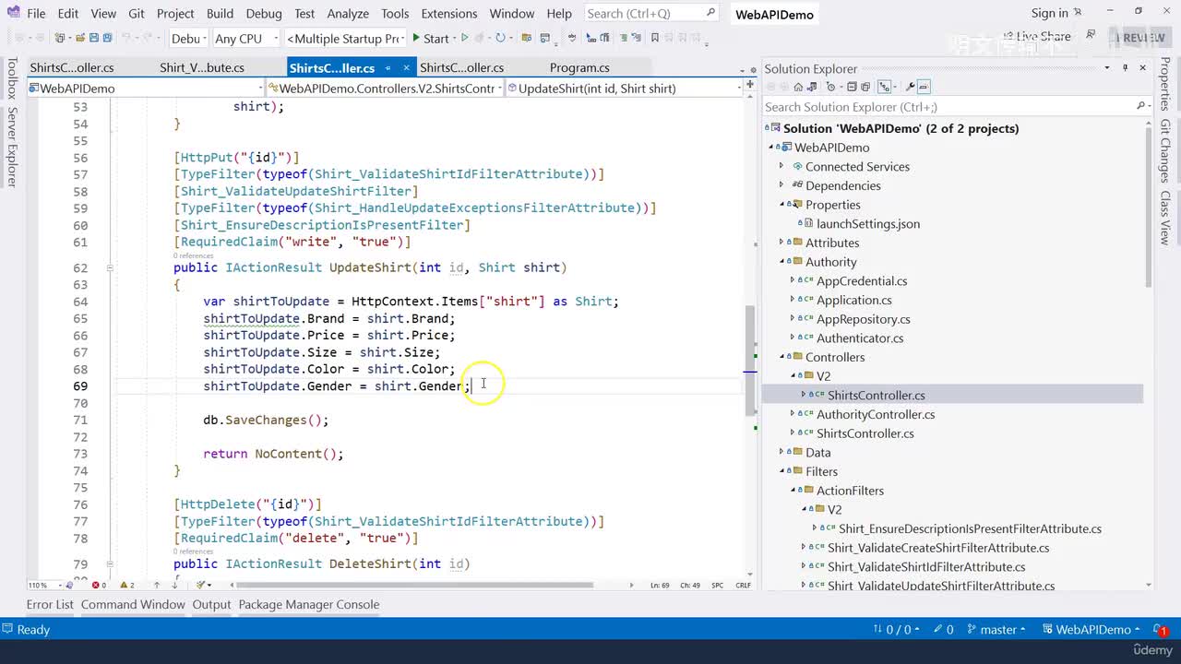Collapse the UpdateShirt method outline marker
This screenshot has width=1181, height=664.
click(x=109, y=268)
